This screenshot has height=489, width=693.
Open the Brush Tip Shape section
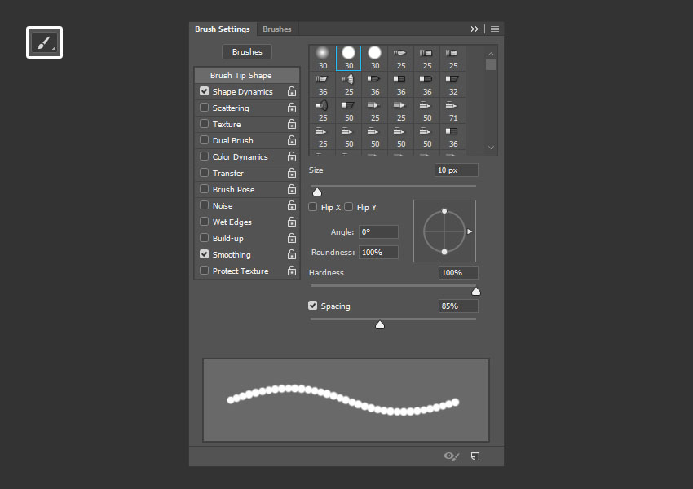pos(247,75)
